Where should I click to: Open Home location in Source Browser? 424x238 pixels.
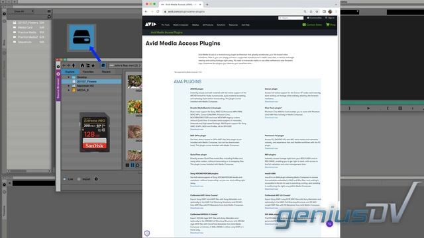tap(82, 65)
